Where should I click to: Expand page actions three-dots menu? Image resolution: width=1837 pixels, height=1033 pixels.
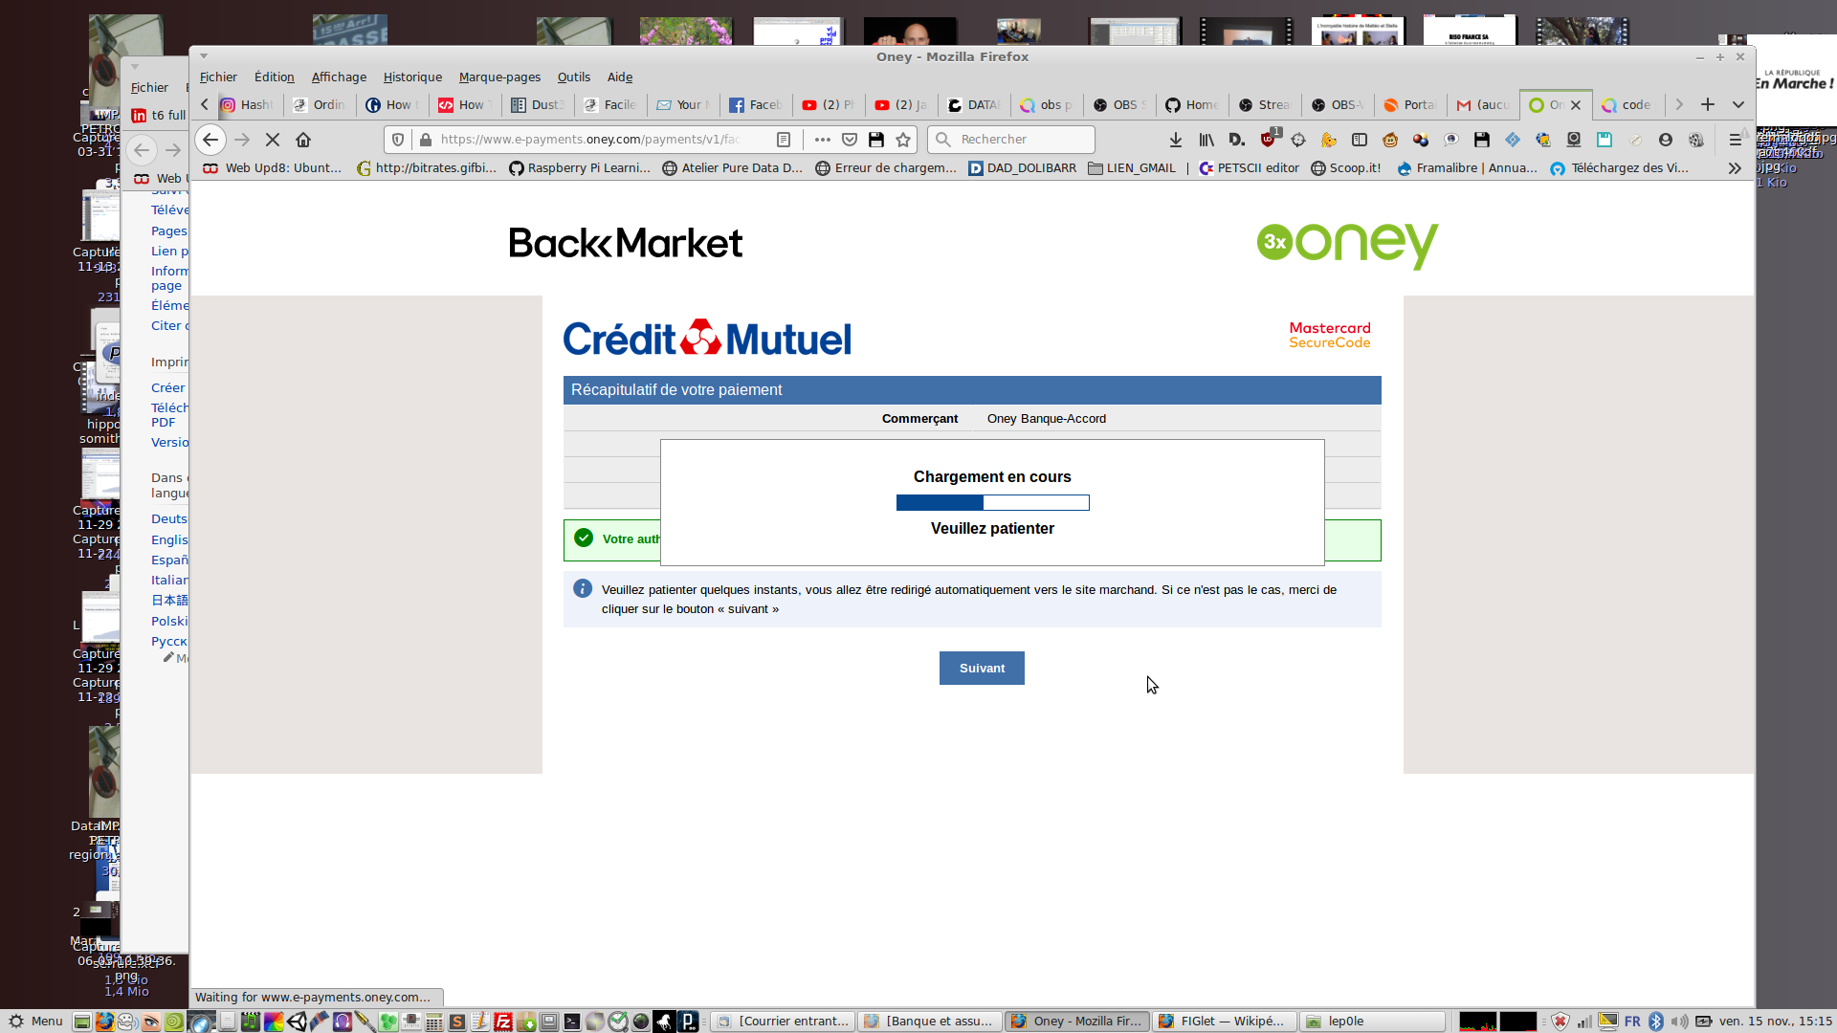[822, 140]
